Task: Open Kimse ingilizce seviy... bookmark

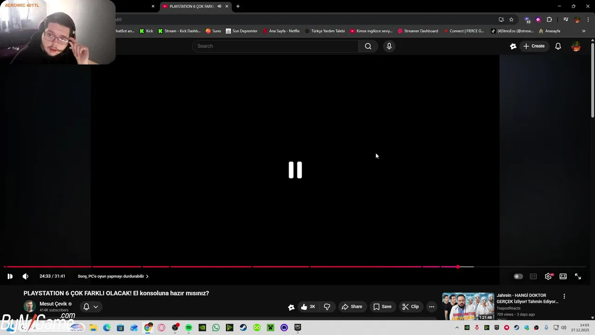Action: click(371, 31)
